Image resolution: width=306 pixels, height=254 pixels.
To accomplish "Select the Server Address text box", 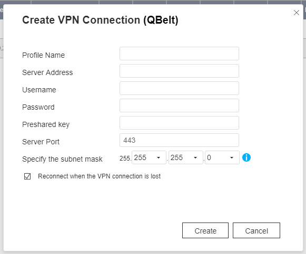I will [179, 71].
